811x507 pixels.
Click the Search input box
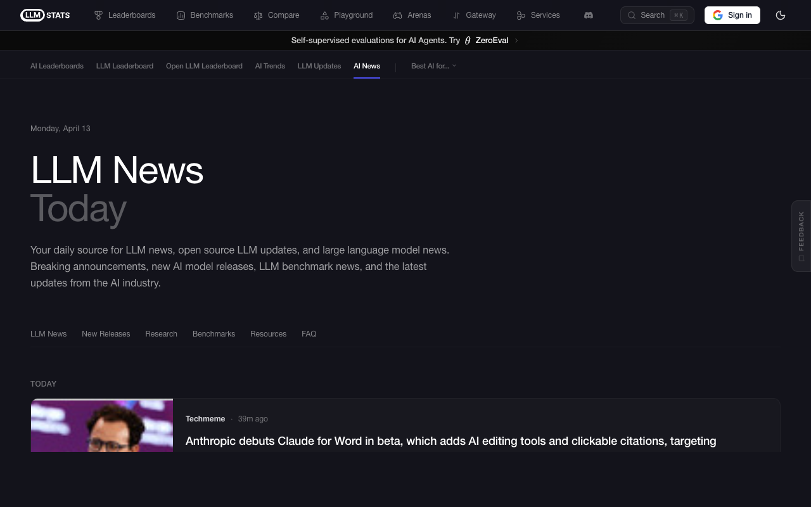tap(656, 15)
